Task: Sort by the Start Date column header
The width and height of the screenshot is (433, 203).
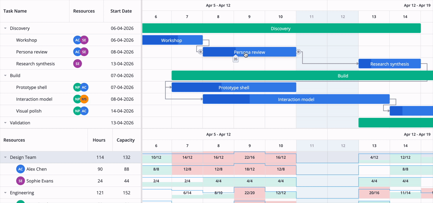Action: coord(122,11)
